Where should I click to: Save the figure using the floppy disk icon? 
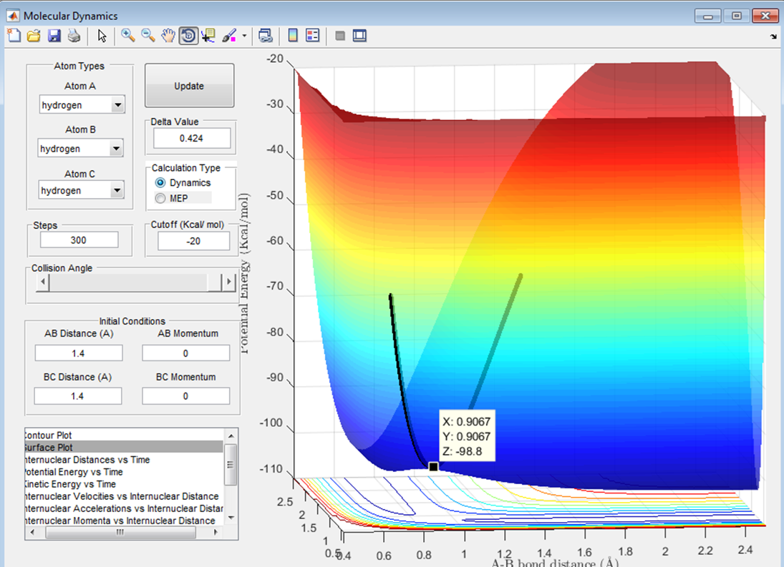[x=54, y=36]
